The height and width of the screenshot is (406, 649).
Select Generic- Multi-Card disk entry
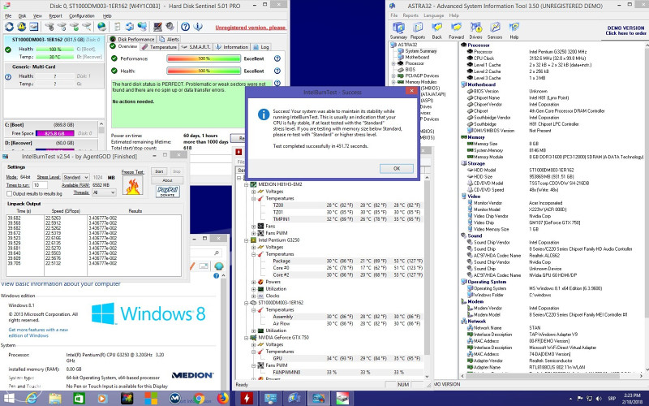pos(54,76)
